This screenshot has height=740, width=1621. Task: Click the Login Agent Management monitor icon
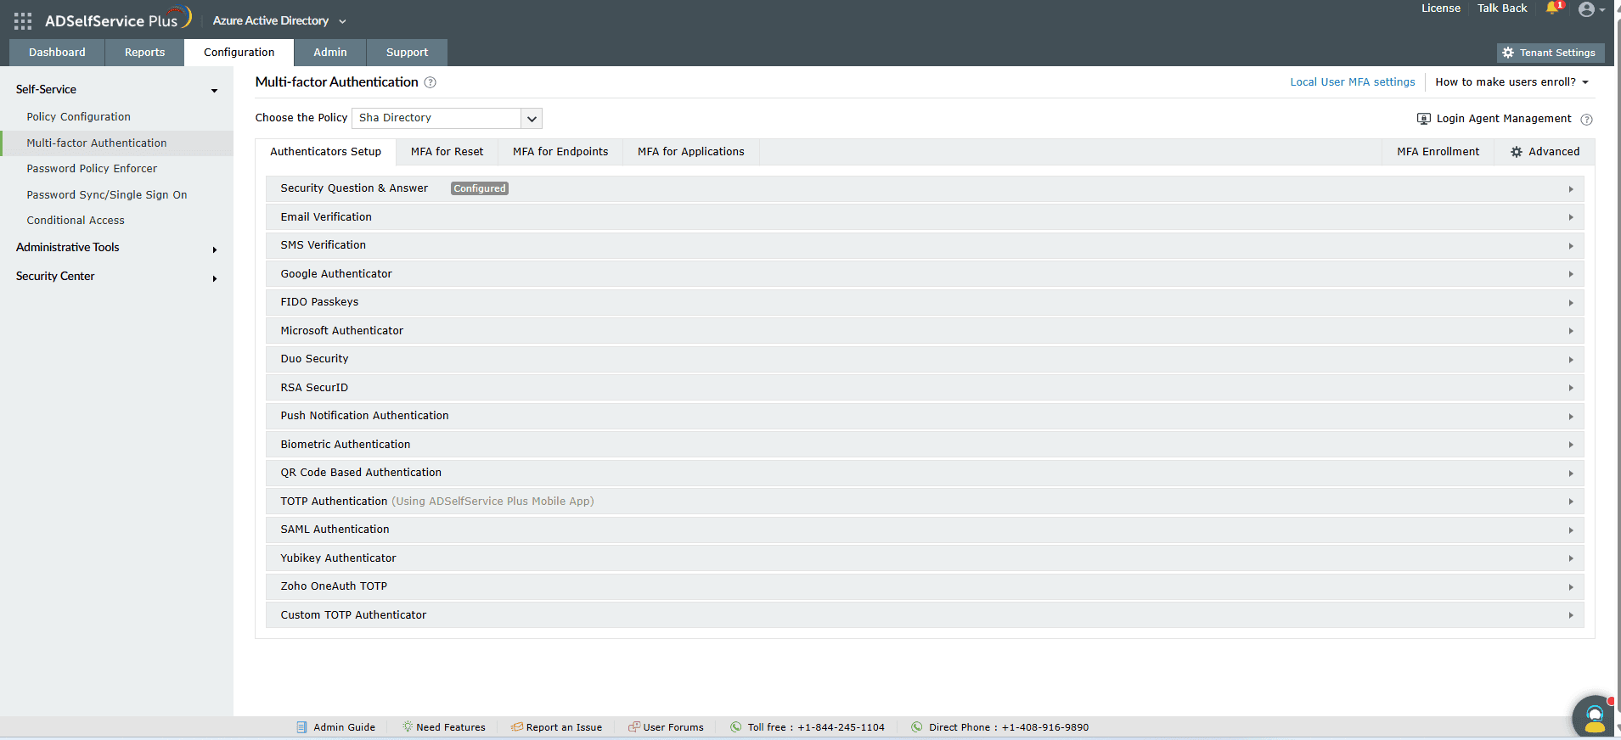click(x=1424, y=119)
